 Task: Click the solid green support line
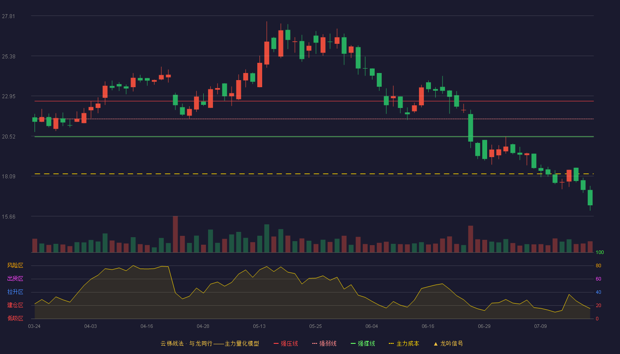(314, 137)
